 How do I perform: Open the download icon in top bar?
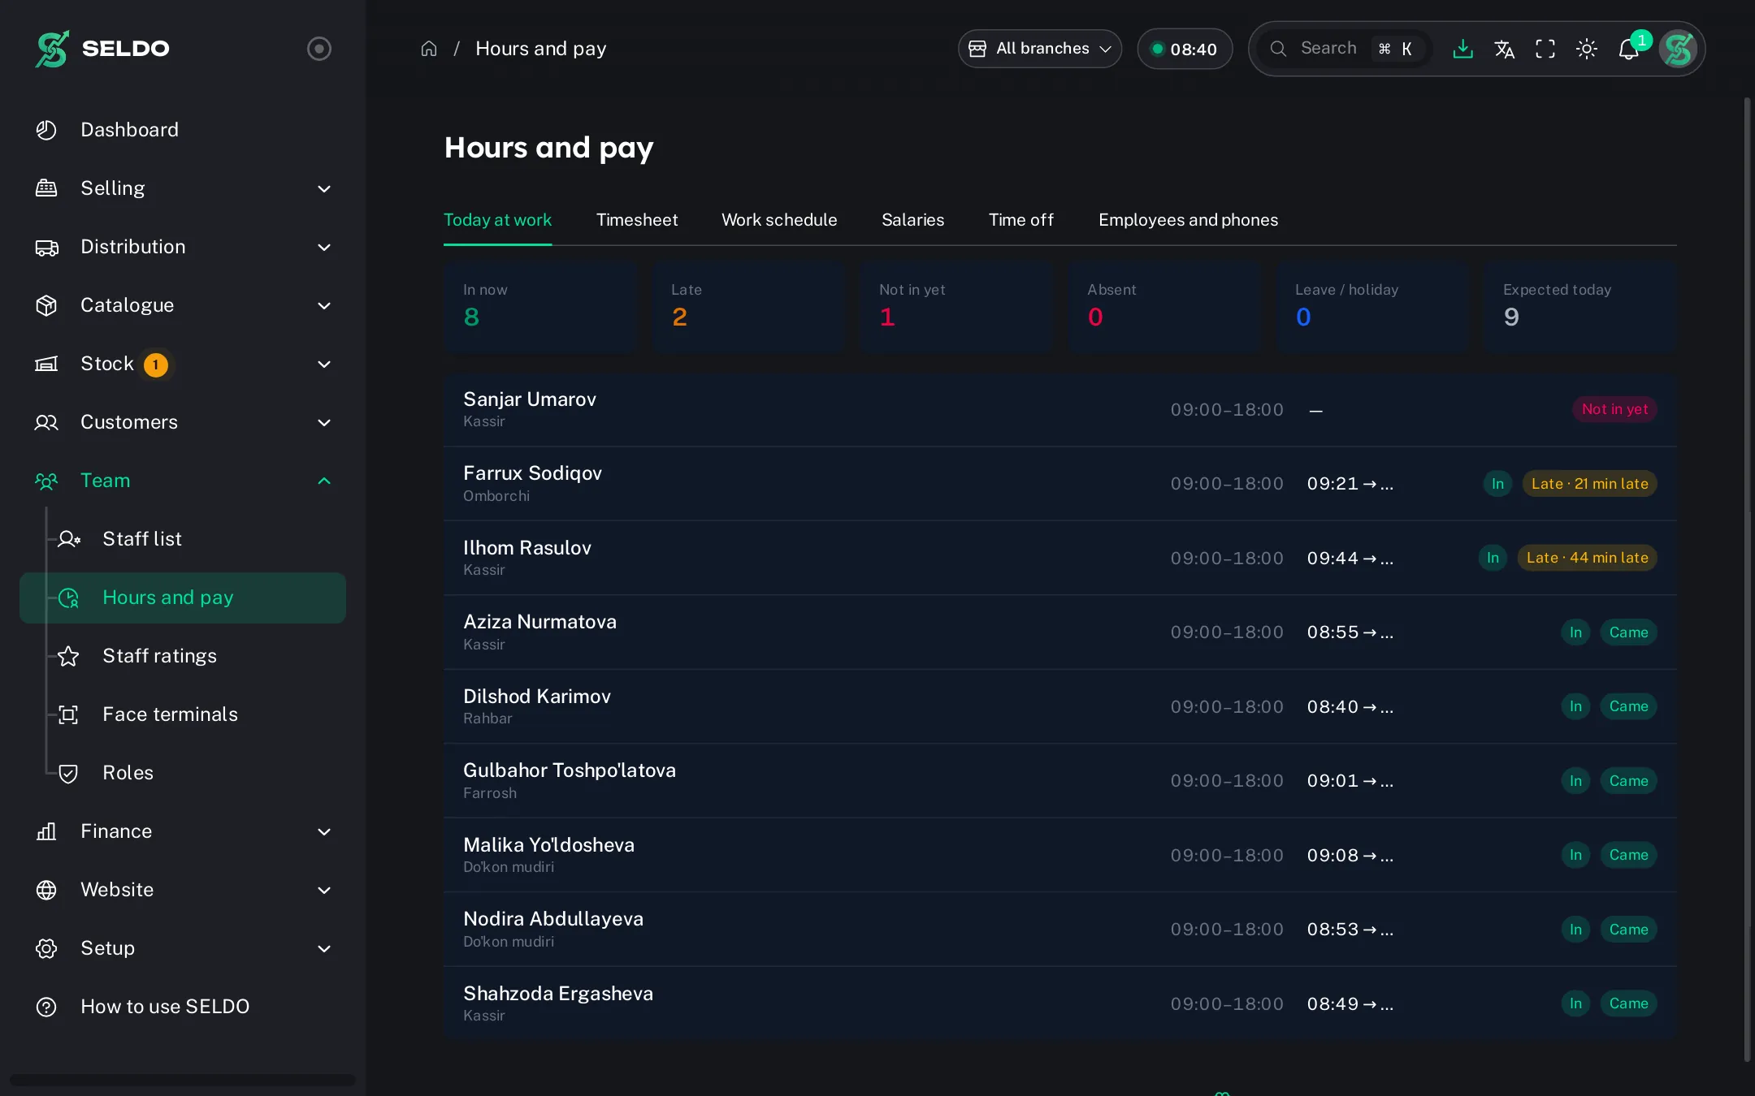pyautogui.click(x=1462, y=49)
